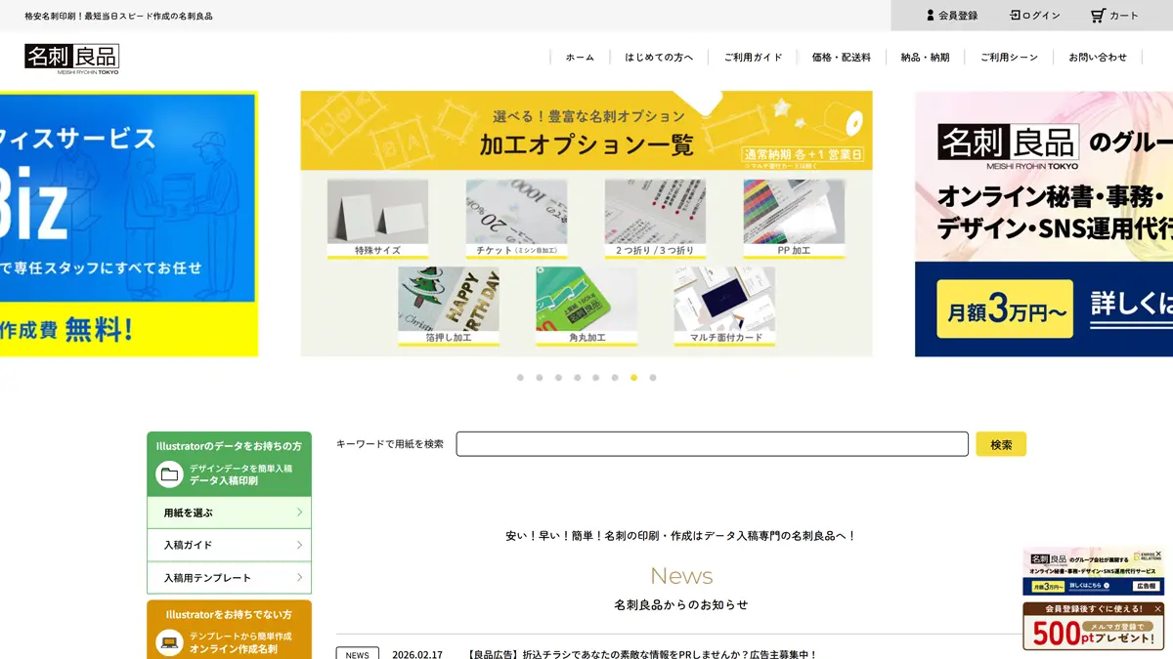Select the active yellow carousel dot
1173x659 pixels.
click(x=633, y=378)
